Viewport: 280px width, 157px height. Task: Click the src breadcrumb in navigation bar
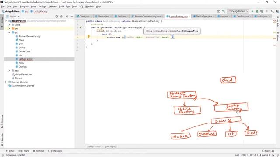(26, 11)
